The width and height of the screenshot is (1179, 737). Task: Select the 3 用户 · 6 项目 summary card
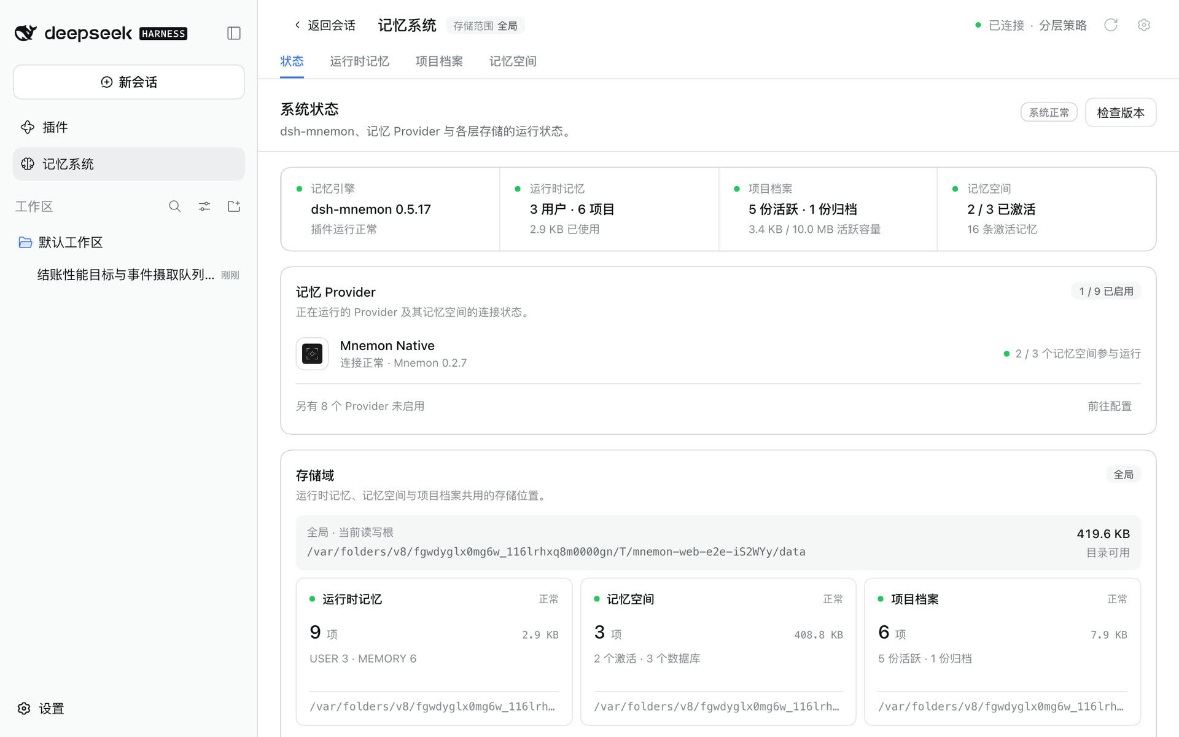(609, 209)
